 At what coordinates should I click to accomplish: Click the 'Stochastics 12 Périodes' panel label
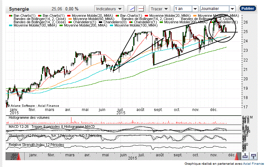[27, 136]
